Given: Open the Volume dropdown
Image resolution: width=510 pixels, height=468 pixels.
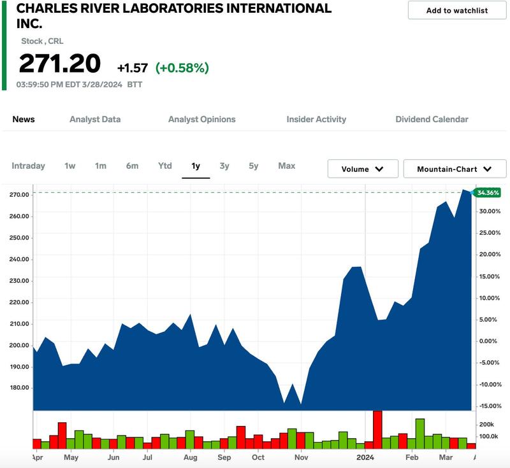Looking at the screenshot, I should tap(363, 169).
